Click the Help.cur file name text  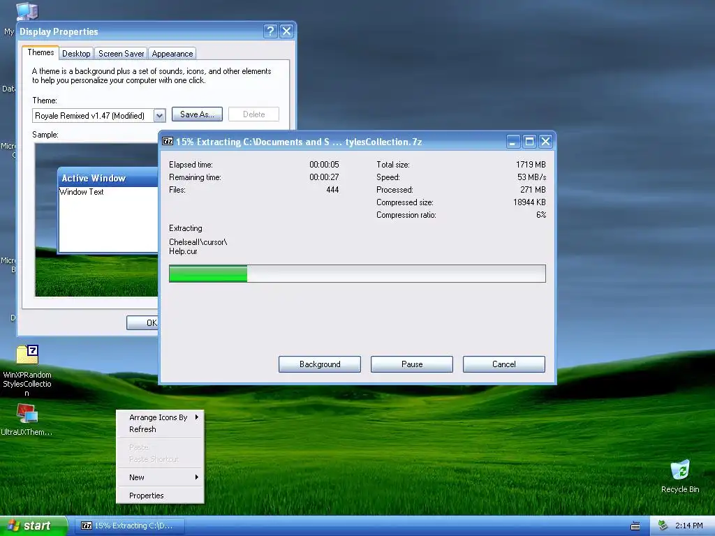[184, 251]
